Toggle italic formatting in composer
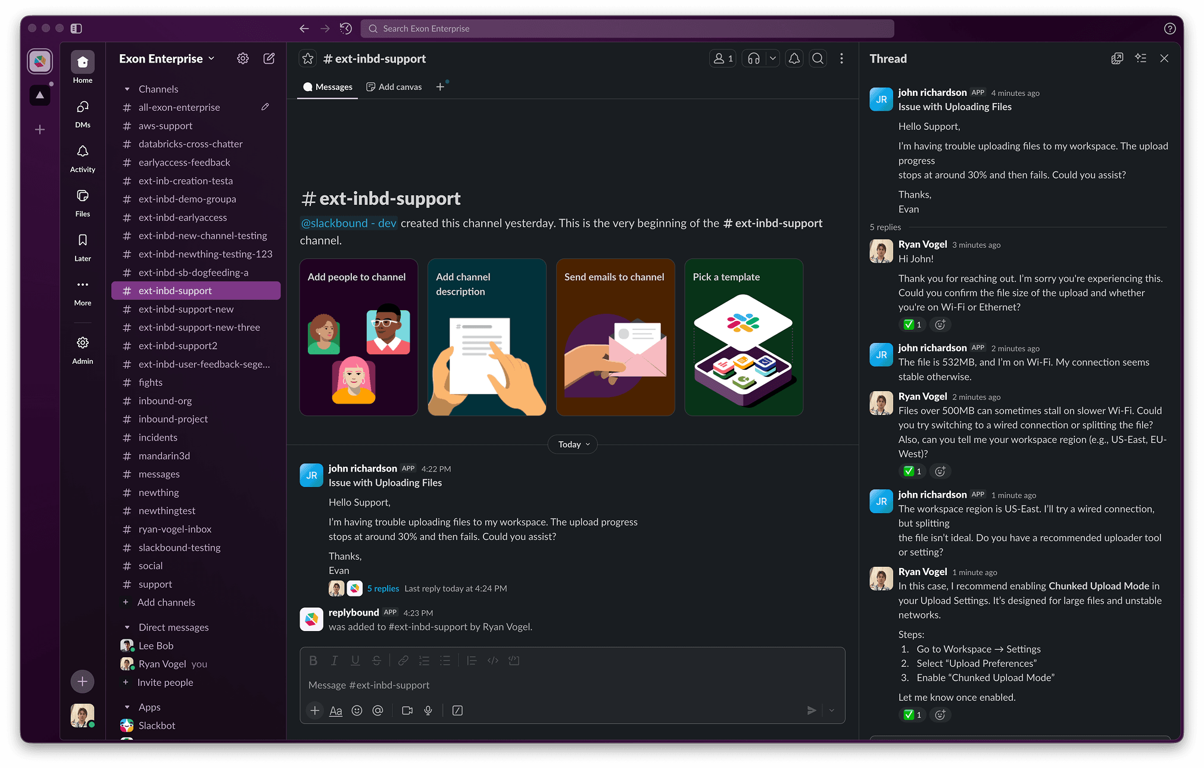 point(335,660)
